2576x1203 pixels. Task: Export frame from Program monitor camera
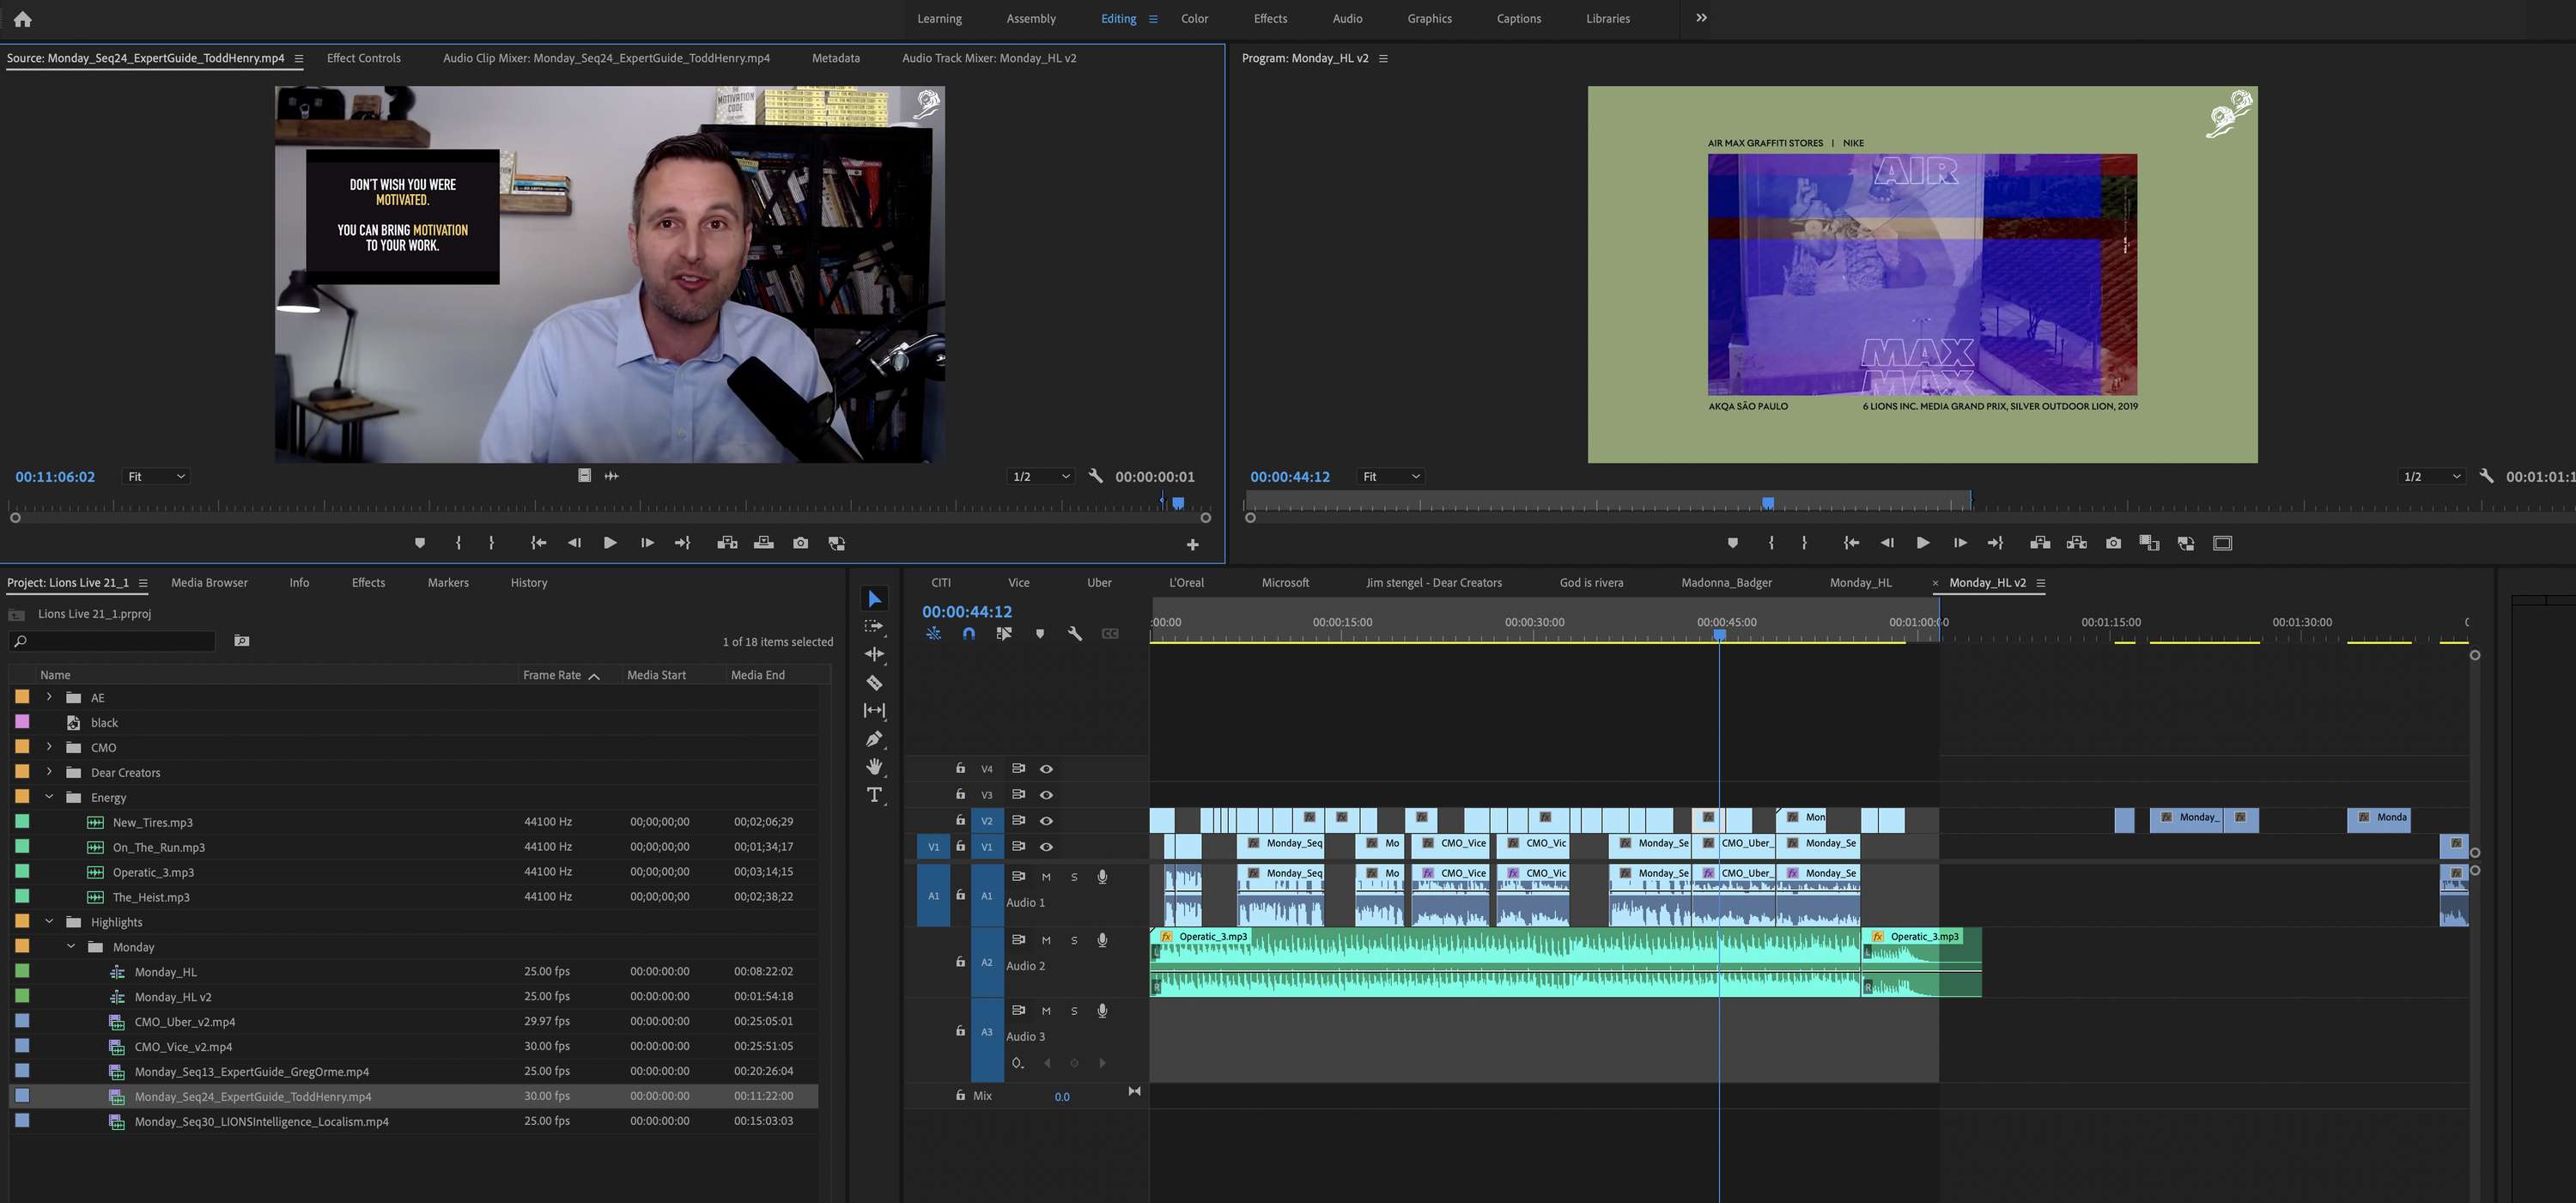2113,543
